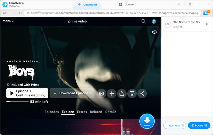The height and width of the screenshot is (135, 213).
Task: Open the Extras tab
Action: pos(82,112)
